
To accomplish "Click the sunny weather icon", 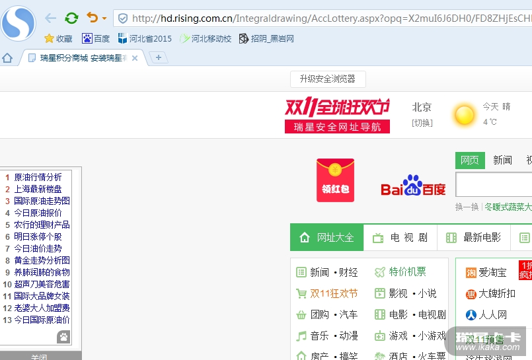I will (x=464, y=115).
